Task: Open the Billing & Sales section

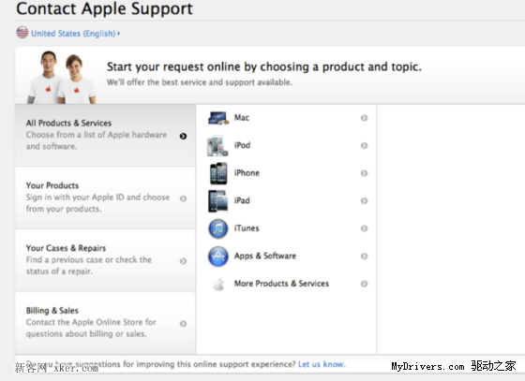Action: pos(105,323)
